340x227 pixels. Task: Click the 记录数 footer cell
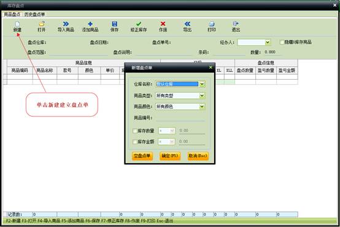click(x=20, y=215)
